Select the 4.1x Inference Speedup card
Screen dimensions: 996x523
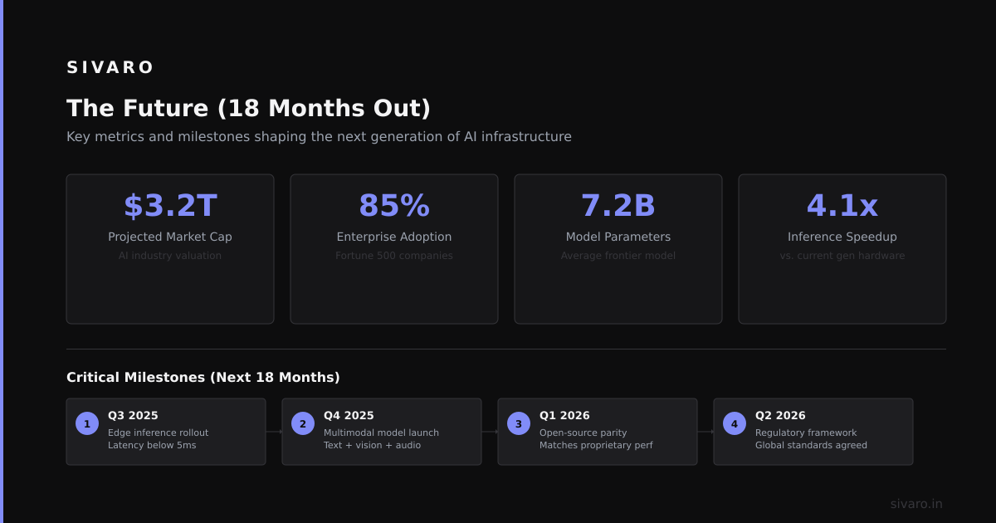(842, 249)
